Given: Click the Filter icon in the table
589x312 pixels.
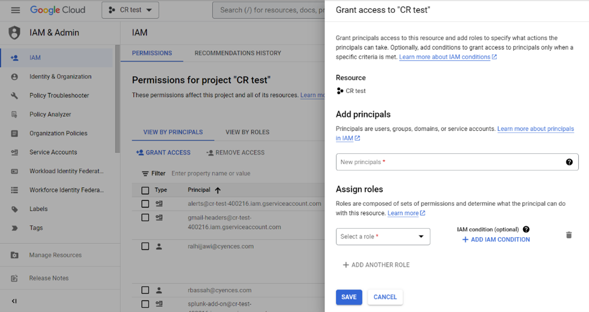Looking at the screenshot, I should point(145,174).
